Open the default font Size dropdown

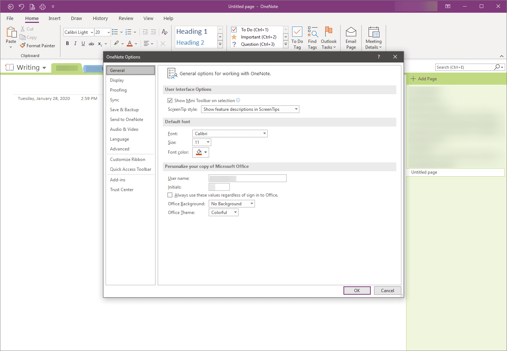(202, 142)
